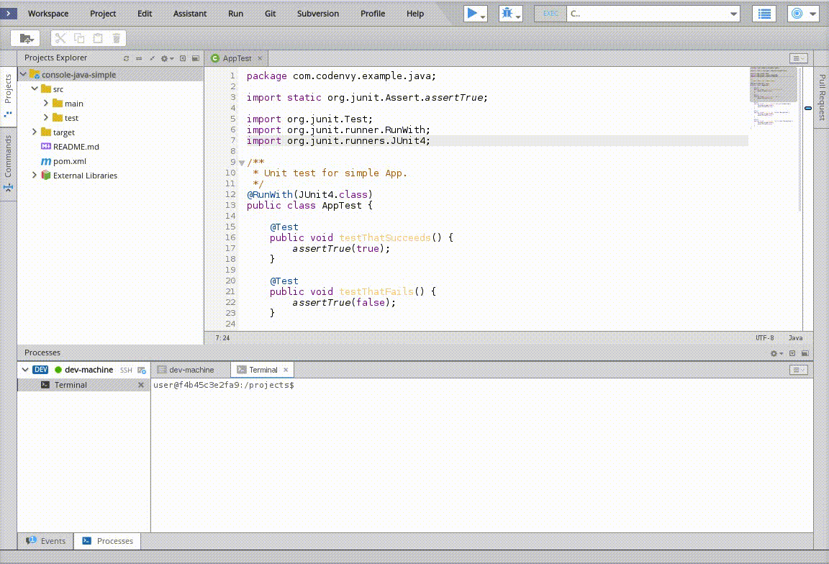Open the Events bottom tab
Viewport: 829px width, 564px height.
[x=46, y=541]
